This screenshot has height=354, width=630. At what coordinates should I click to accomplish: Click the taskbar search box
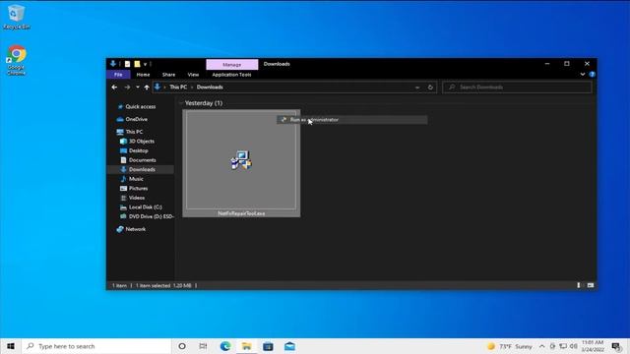[x=96, y=346]
